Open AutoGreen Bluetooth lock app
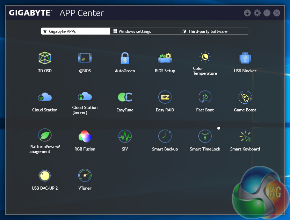This screenshot has width=290, height=220. pos(125,58)
